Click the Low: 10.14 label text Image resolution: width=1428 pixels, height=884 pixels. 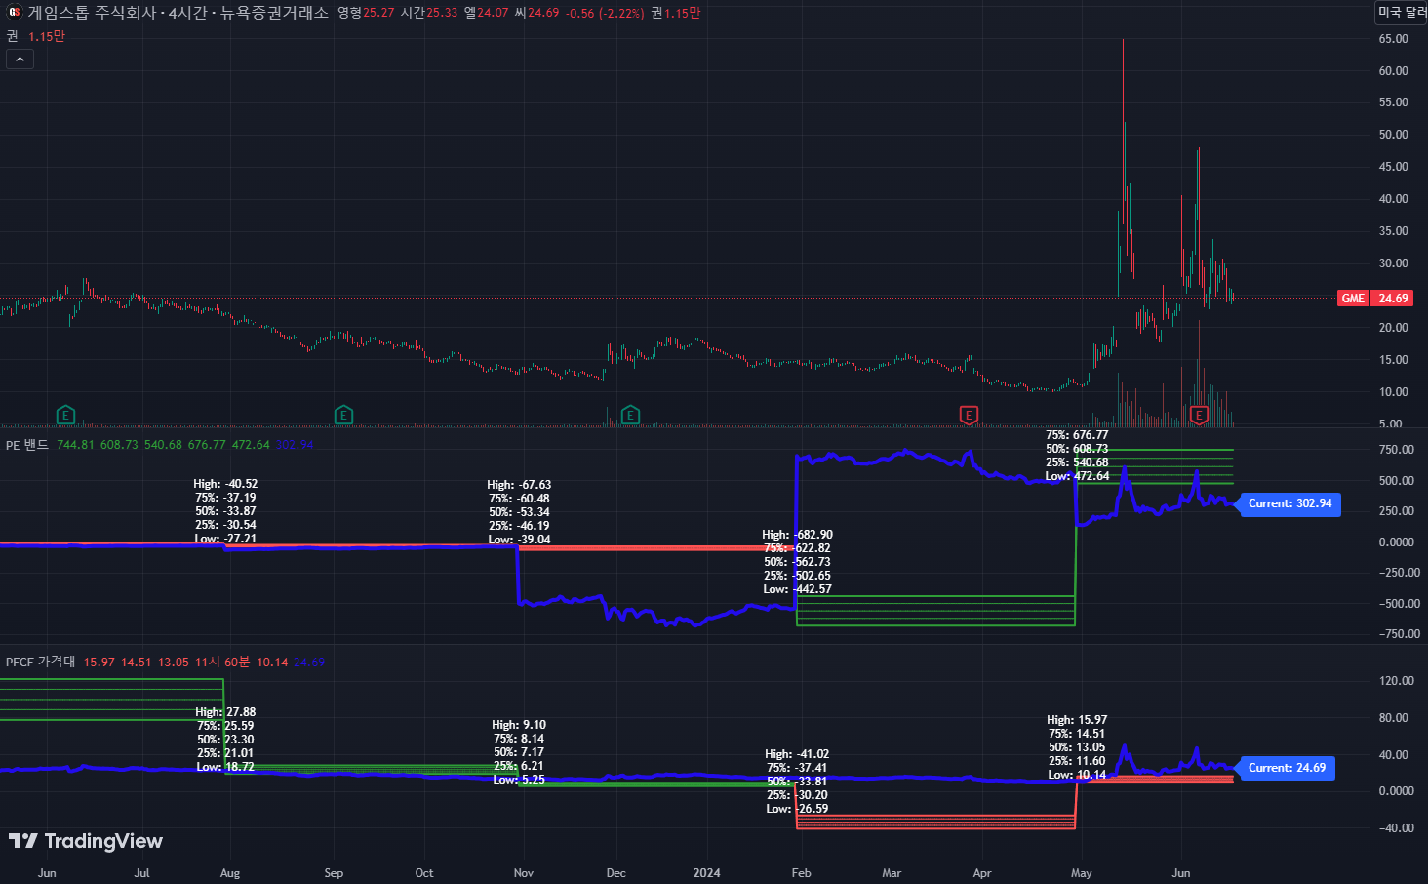[x=1077, y=775]
